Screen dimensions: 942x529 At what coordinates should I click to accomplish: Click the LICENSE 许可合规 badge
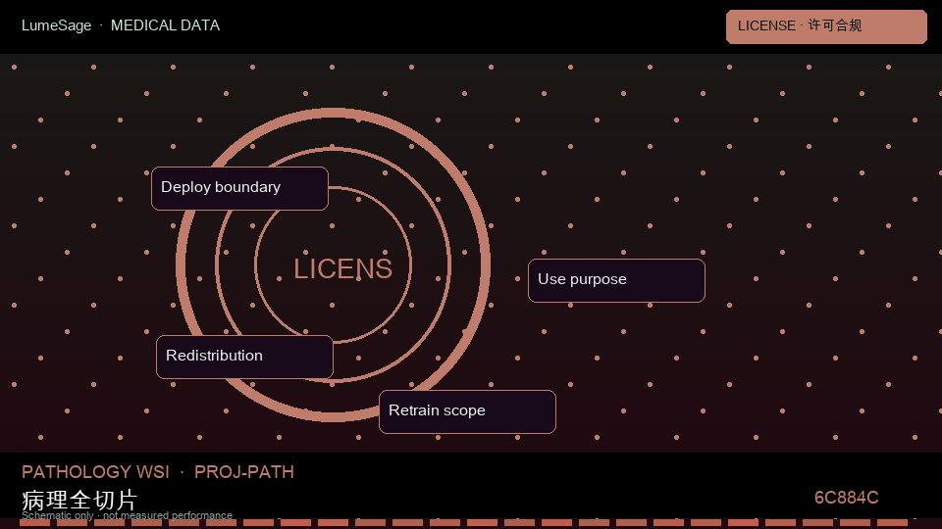click(x=826, y=26)
